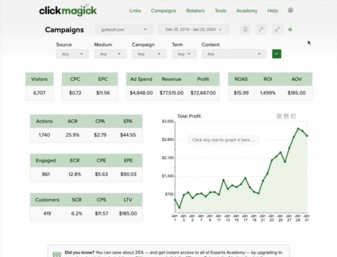Open the Campaigns menu in the header
Screen dimensions: 337x257
163,10
